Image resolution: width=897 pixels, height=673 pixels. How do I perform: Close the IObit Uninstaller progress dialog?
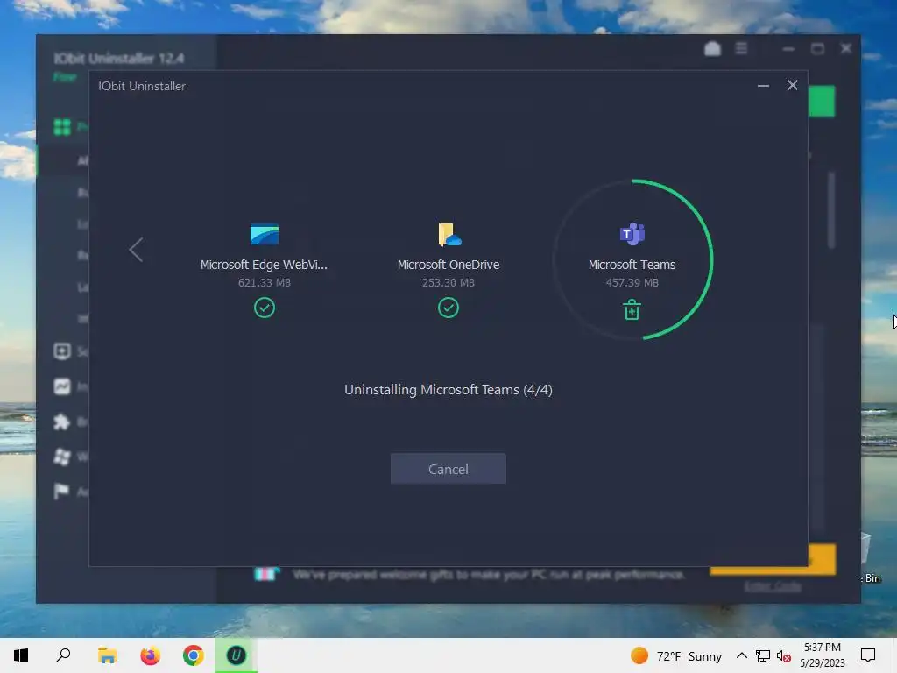[792, 85]
